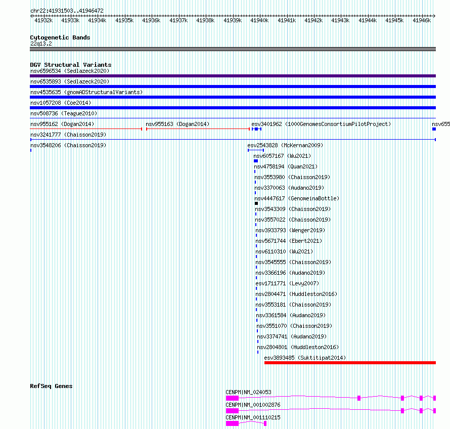Click the RefSeq Genes track title

coord(51,386)
